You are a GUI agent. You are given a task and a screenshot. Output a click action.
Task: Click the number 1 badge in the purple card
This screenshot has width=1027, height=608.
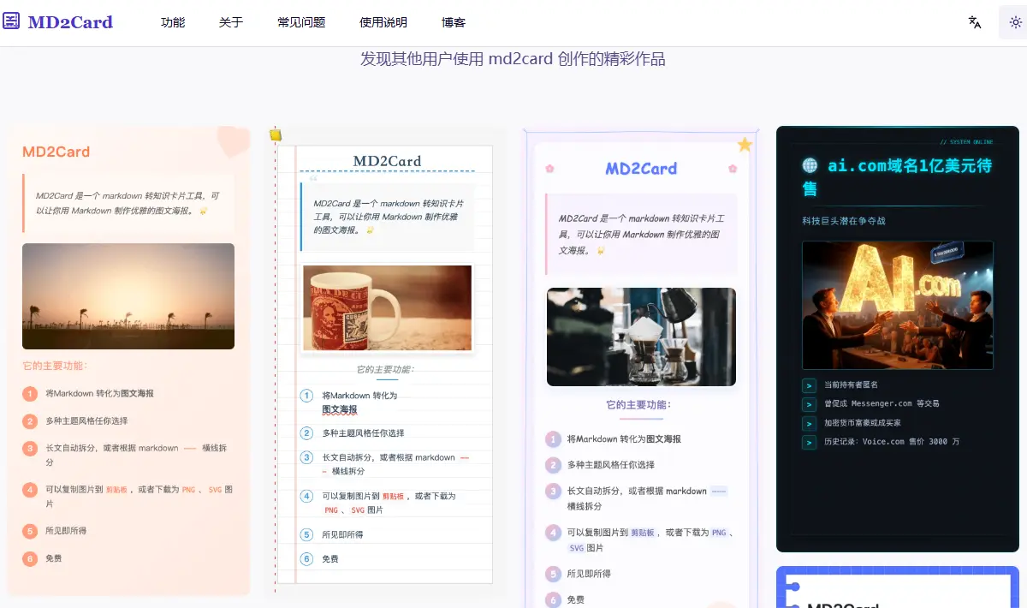(553, 439)
